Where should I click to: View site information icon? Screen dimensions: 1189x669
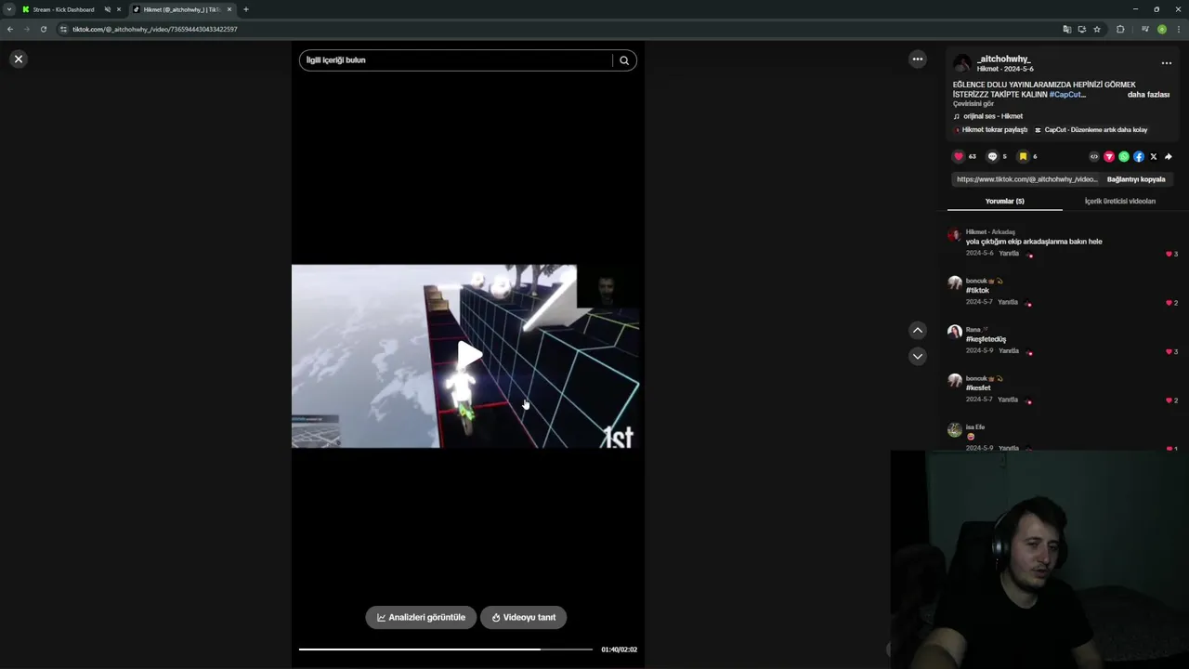point(63,29)
